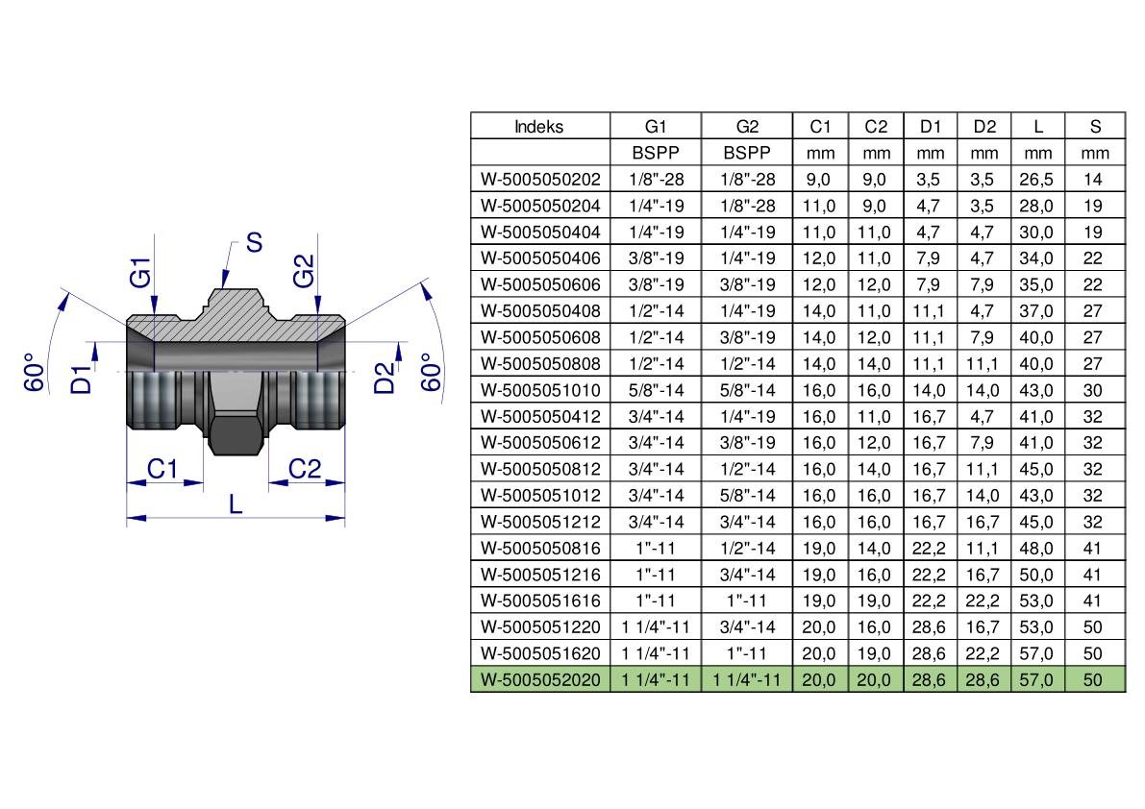Click the C2 dimension label in the drawing
The height and width of the screenshot is (809, 1145).
[305, 469]
